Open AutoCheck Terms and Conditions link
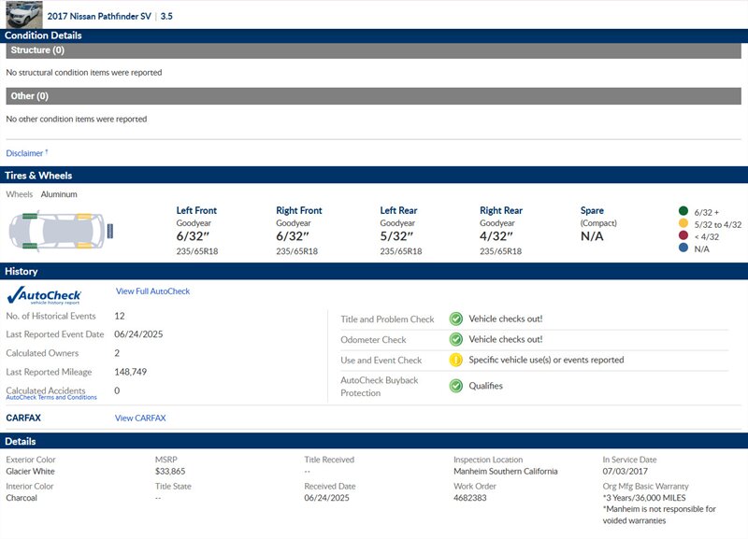The image size is (748, 539). pos(51,397)
